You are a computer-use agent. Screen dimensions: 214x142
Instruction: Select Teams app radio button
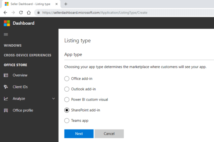point(67,121)
